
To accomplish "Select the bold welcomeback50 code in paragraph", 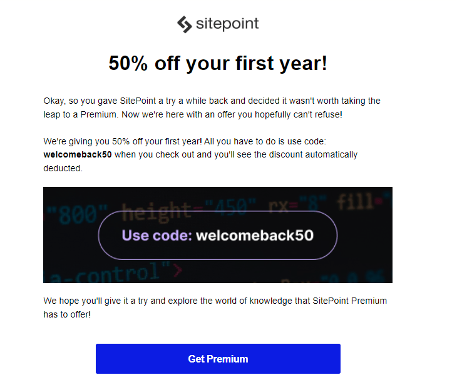I will [78, 154].
